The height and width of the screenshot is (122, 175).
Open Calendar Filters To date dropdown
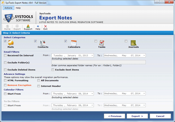[x=144, y=93]
